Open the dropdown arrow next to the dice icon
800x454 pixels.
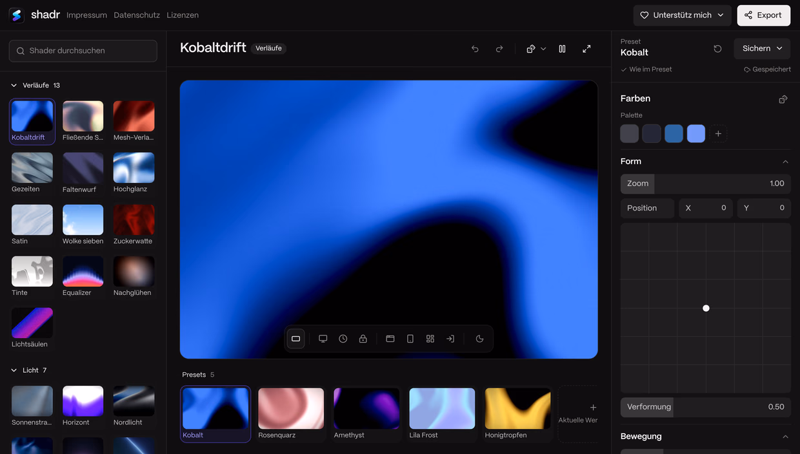[x=543, y=49]
